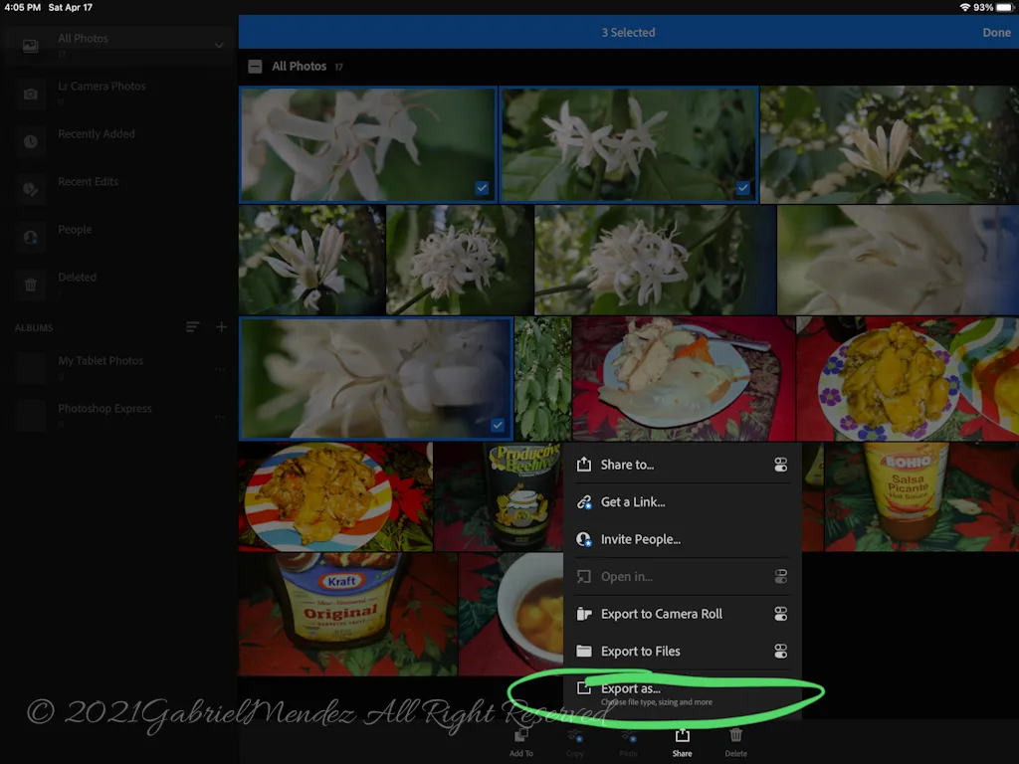The image size is (1019, 764).
Task: Open Lr Camera Photos in sidebar
Action: pos(117,93)
